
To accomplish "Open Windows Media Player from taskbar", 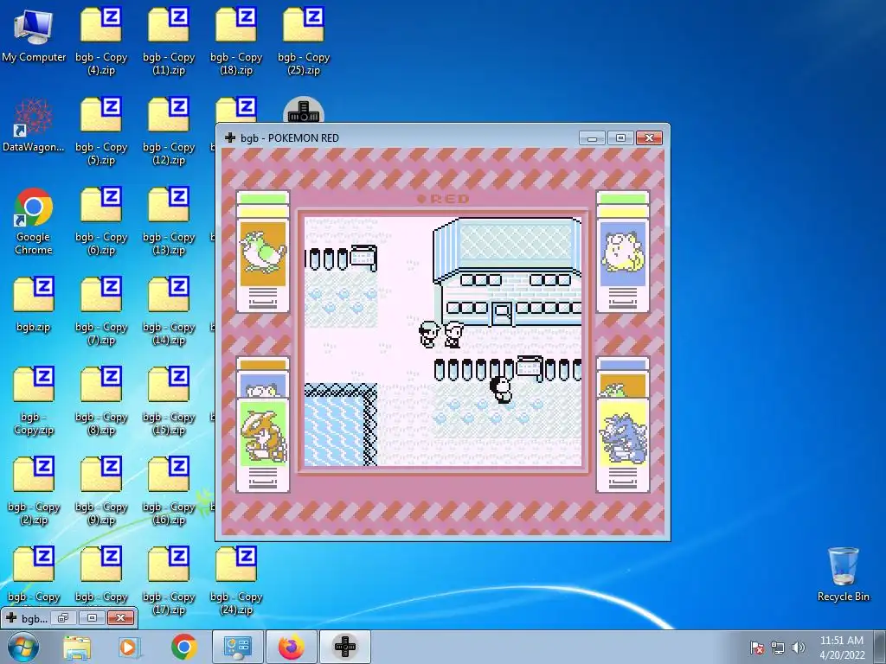I will point(129,647).
